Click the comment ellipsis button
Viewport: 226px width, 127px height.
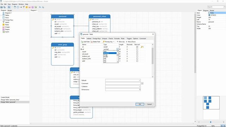click(142, 83)
